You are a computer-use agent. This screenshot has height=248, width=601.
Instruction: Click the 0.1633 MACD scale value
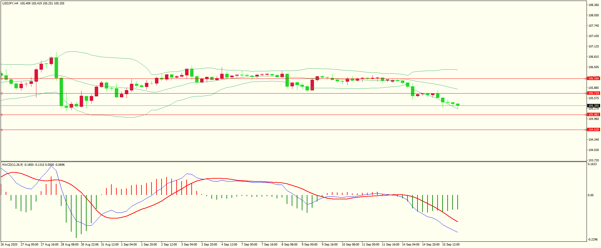tap(592, 164)
